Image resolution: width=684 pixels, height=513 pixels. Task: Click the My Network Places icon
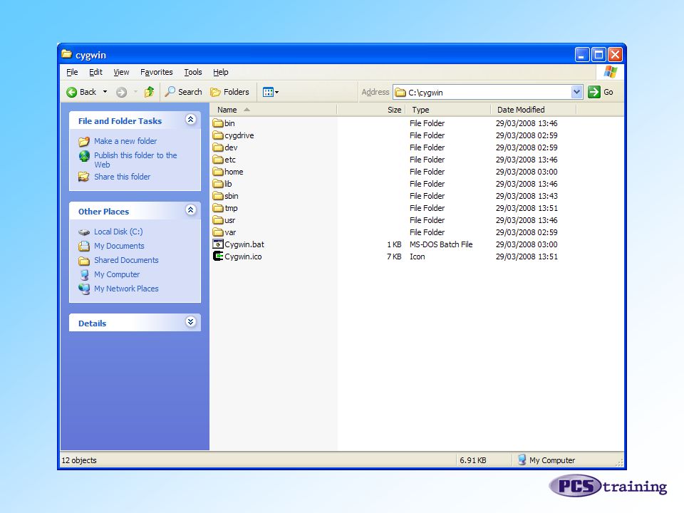pyautogui.click(x=84, y=289)
